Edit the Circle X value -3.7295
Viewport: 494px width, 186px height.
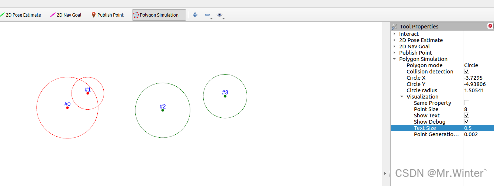pyautogui.click(x=479, y=78)
